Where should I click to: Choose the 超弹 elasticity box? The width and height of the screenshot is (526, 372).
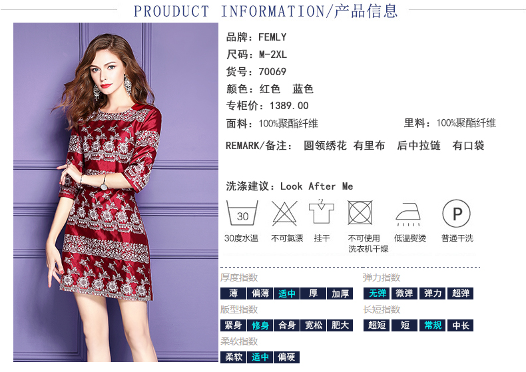461,293
